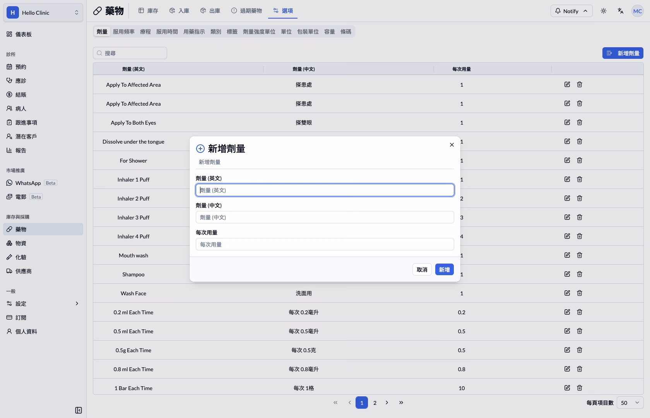Switch to the 出庫 tab

click(210, 11)
